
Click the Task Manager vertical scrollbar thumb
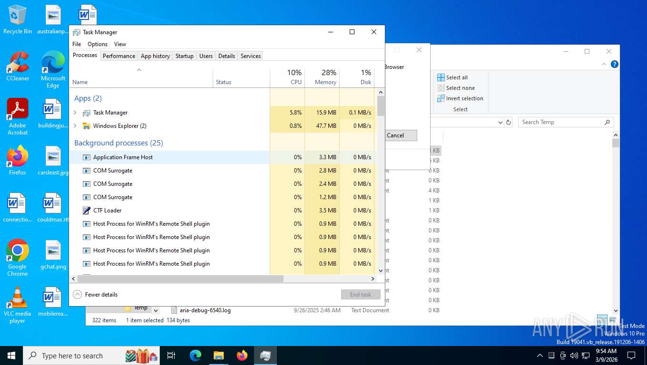point(381,106)
